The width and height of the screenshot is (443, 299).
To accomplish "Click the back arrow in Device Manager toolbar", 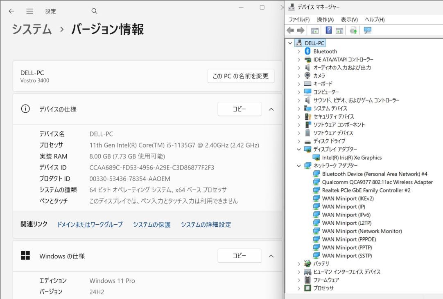I will pyautogui.click(x=291, y=31).
